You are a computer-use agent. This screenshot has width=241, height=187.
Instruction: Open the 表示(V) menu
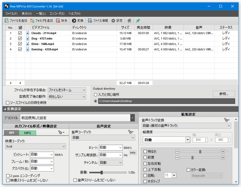[26, 13]
